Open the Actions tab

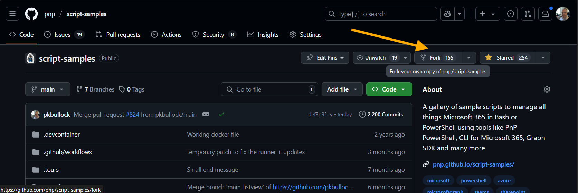(x=167, y=34)
